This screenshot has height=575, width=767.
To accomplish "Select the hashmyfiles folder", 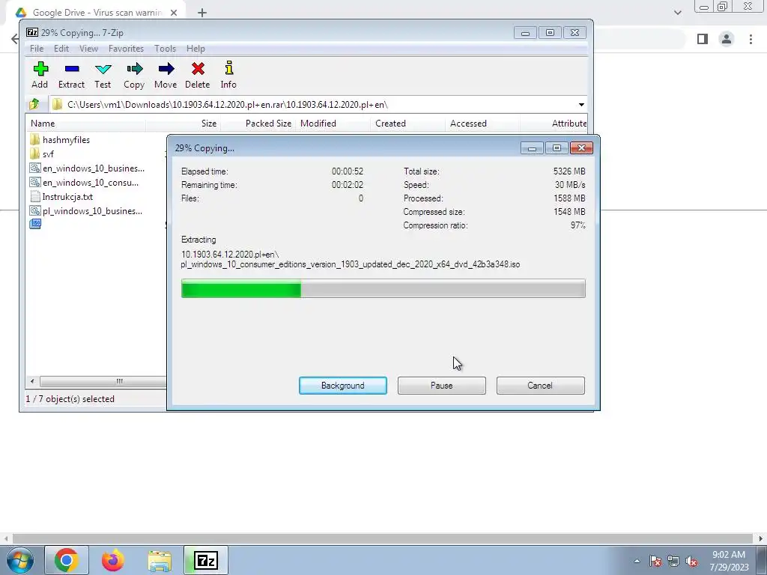I will [60, 140].
